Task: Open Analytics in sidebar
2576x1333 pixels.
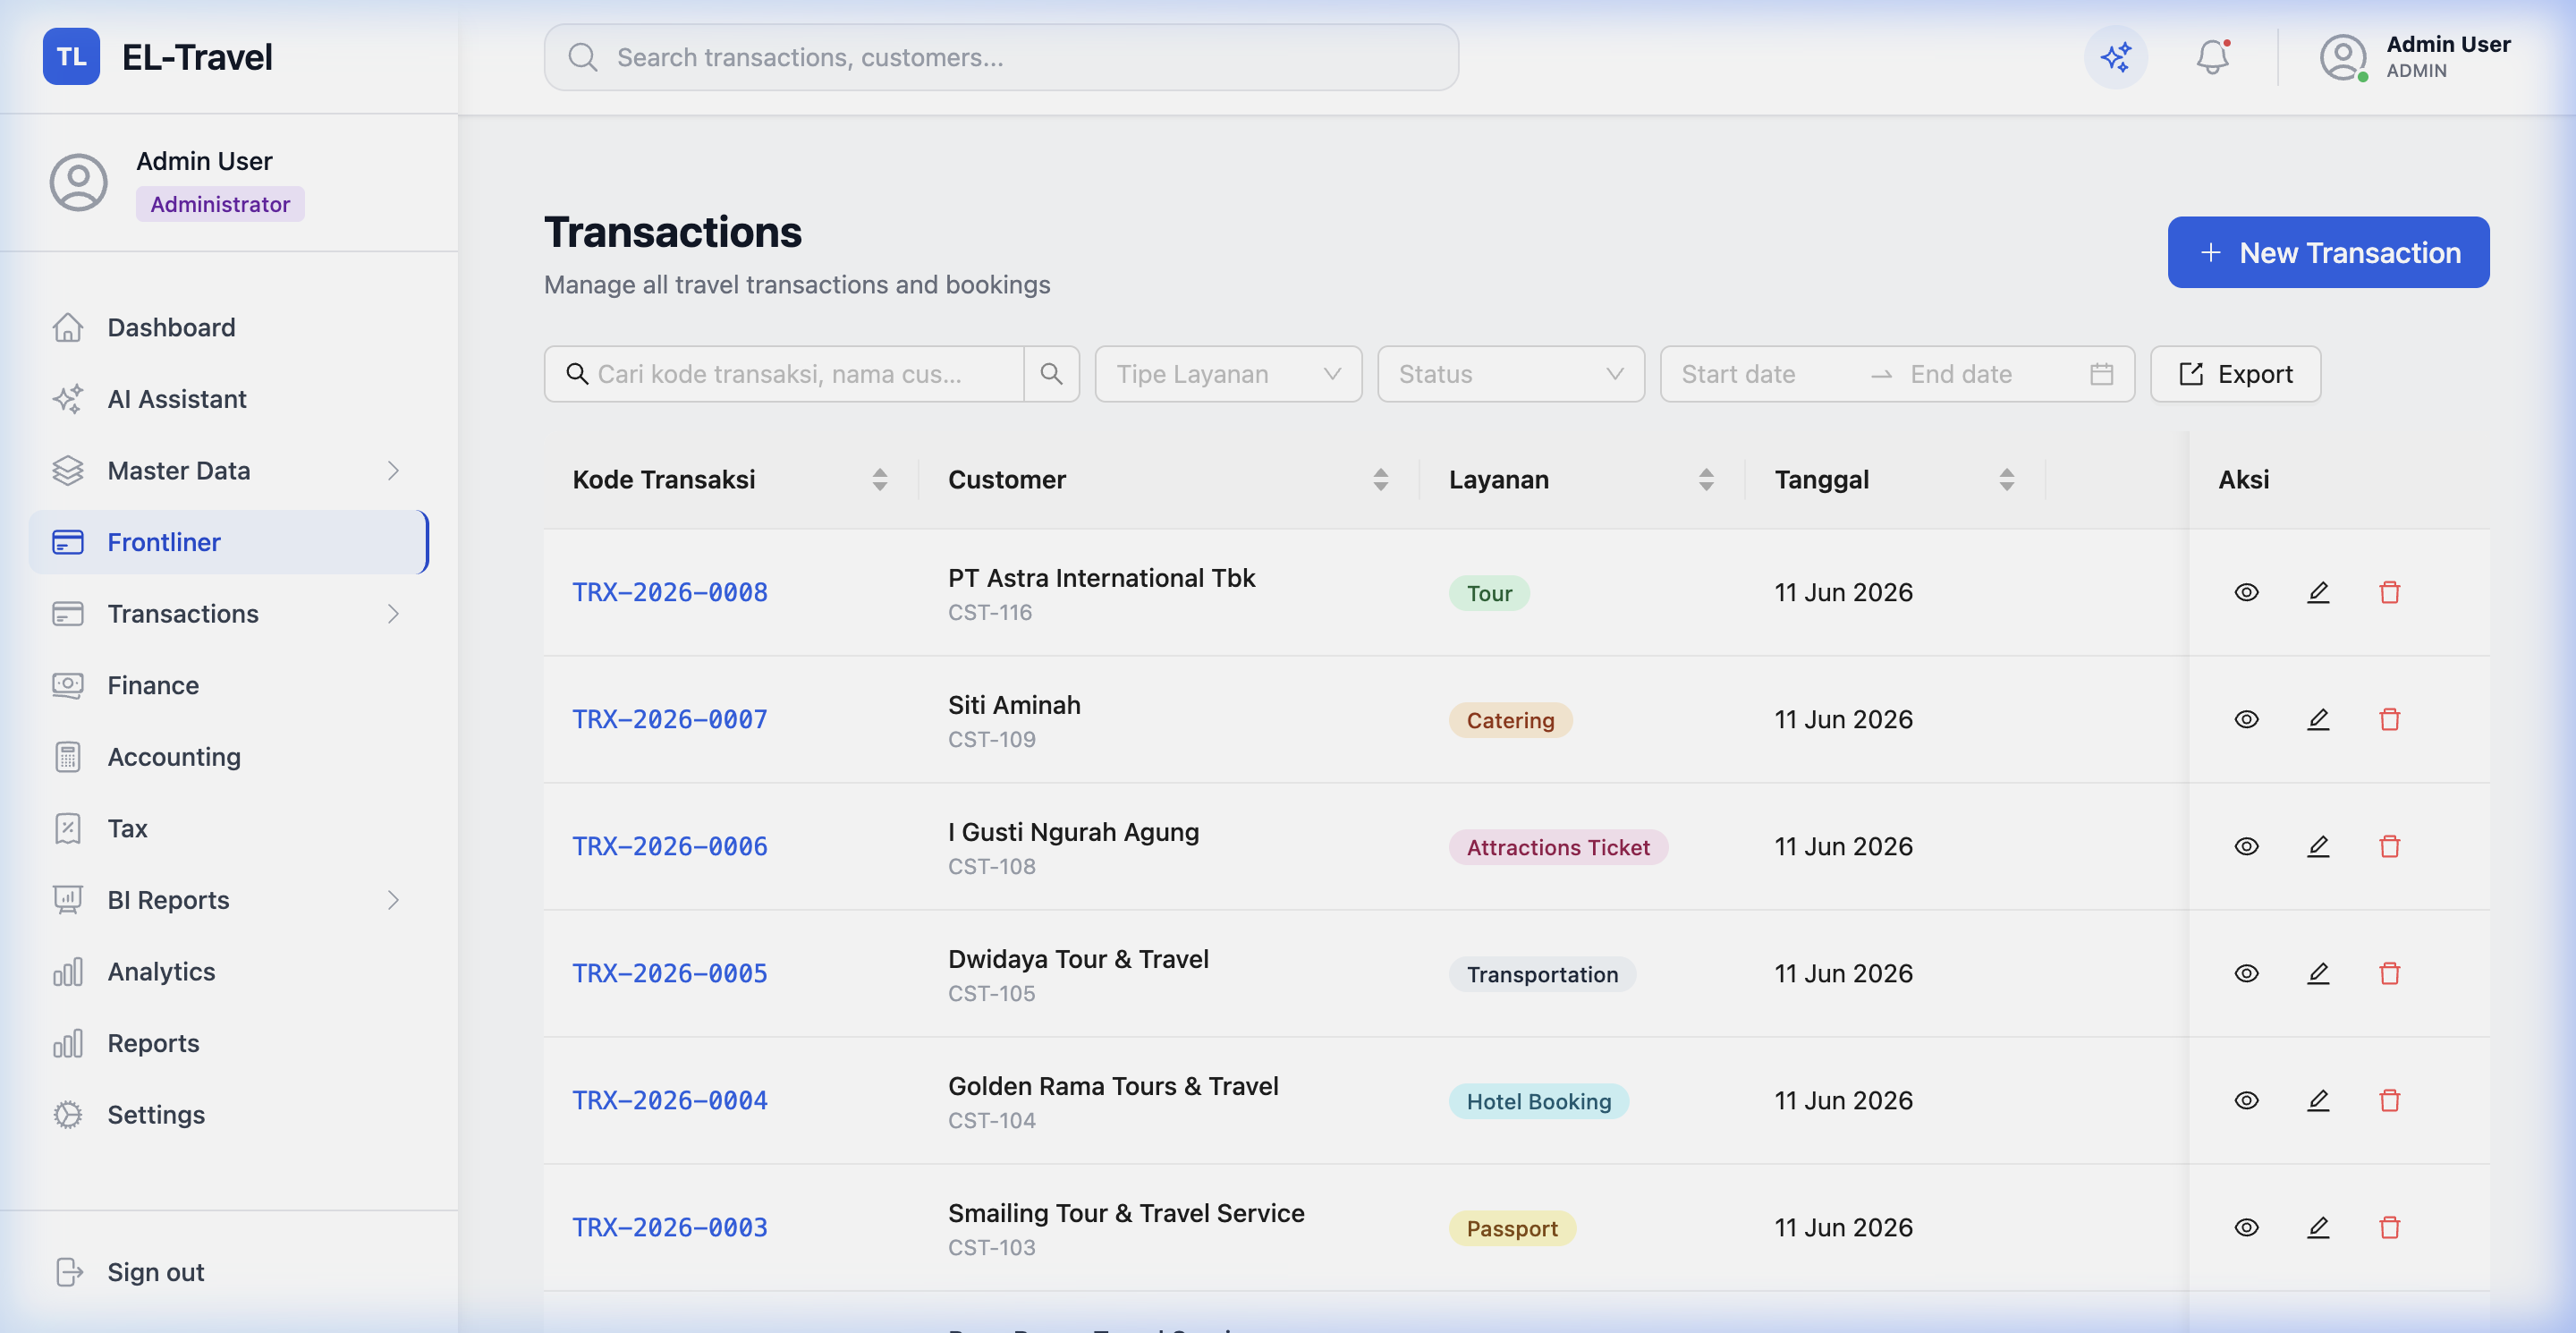Action: coord(228,971)
